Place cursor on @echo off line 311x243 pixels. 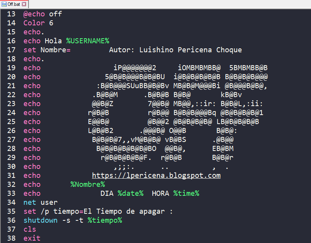click(x=42, y=14)
